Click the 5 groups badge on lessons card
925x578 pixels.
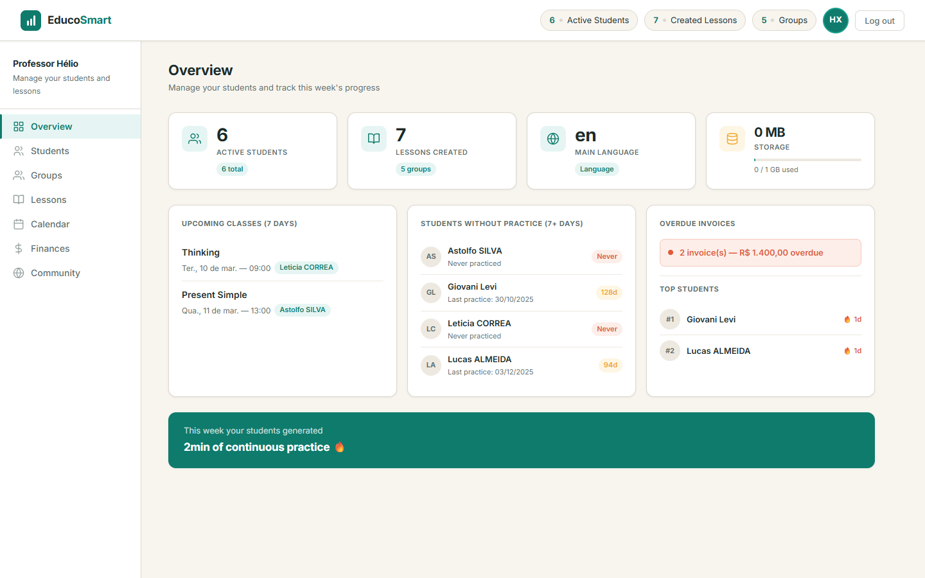point(415,168)
